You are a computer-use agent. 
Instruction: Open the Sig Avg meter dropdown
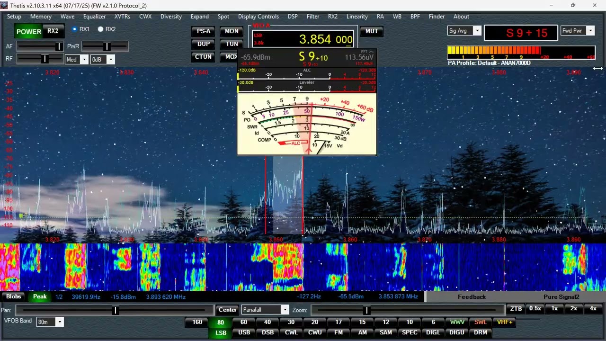tap(477, 31)
